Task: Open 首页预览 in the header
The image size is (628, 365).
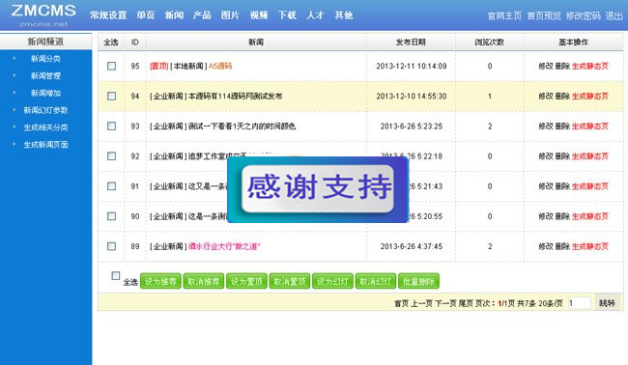Action: 544,16
